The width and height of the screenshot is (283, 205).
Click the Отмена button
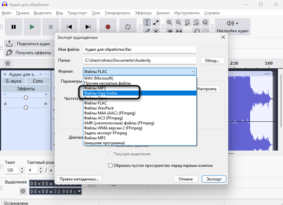click(185, 179)
